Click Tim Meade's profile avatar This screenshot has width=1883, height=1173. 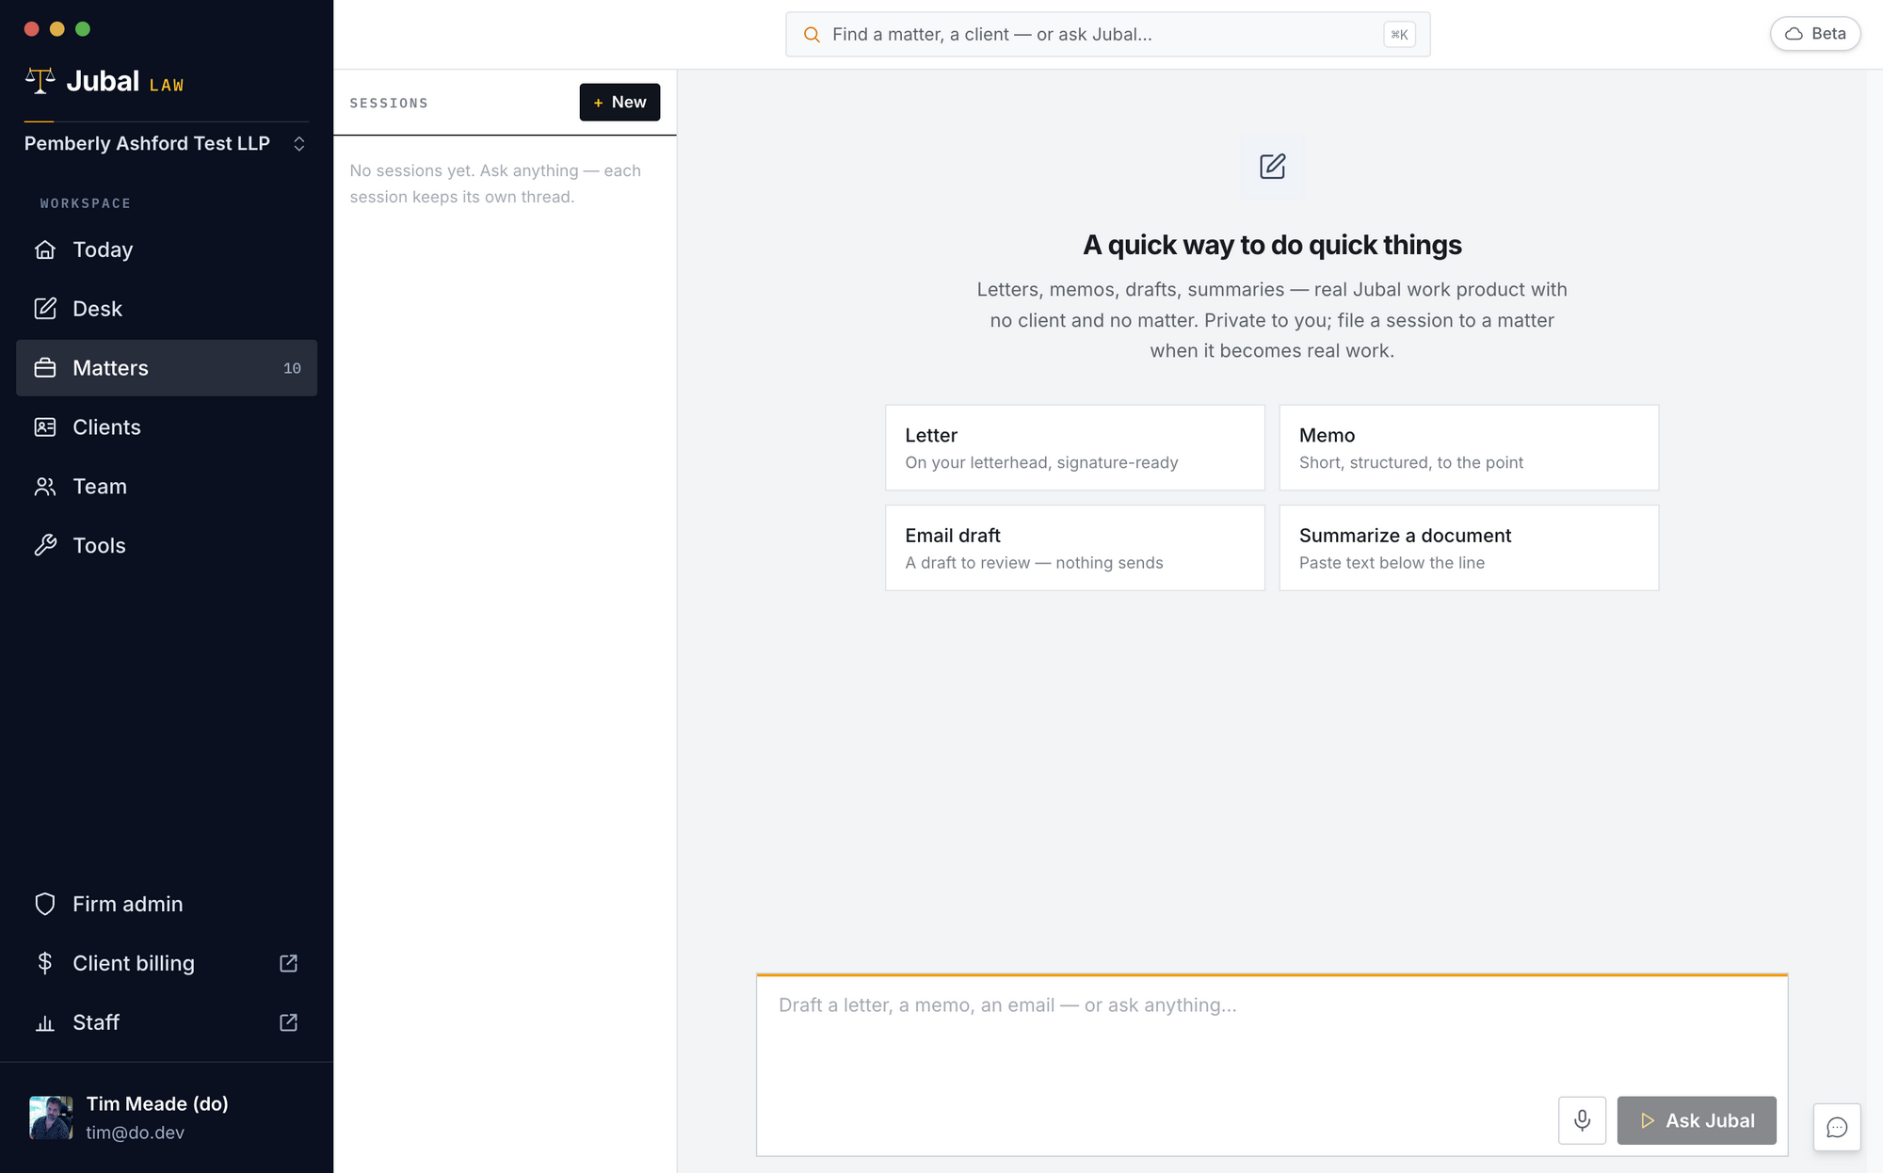click(51, 1117)
